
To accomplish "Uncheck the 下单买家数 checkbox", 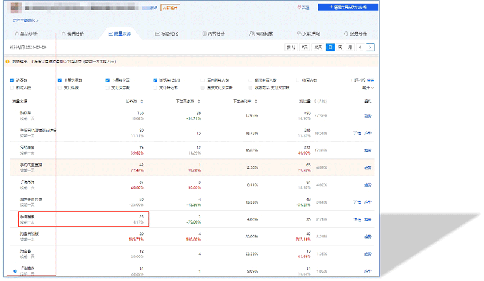I will [59, 80].
